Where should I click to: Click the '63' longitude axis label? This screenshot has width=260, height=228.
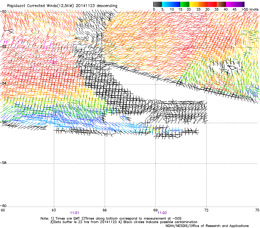tap(54, 210)
